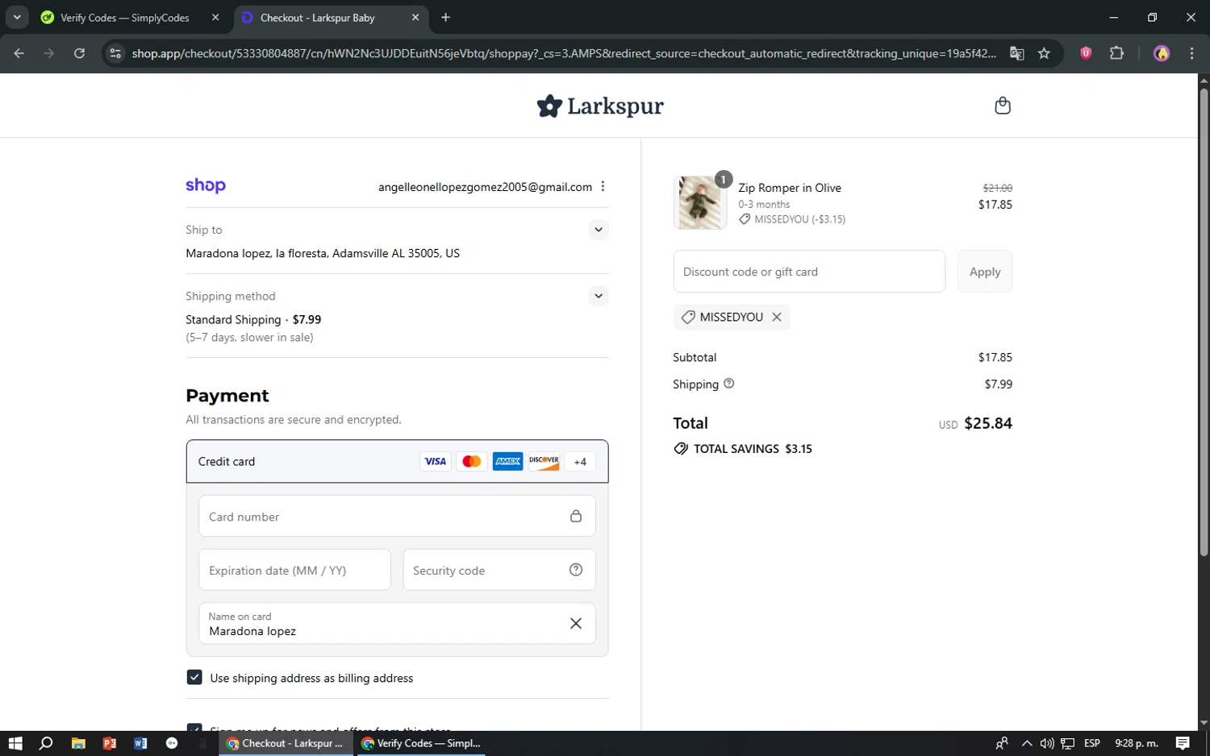Viewport: 1210px width, 756px height.
Task: Click the Visa card icon
Action: coord(436,461)
